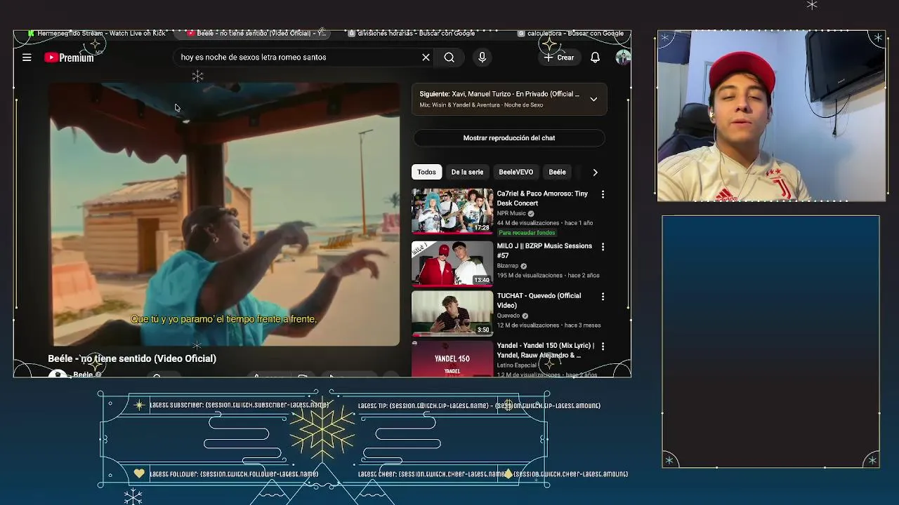Click Mostrar reproducción del chat button
Screen dimensions: 899x505
tap(509, 138)
